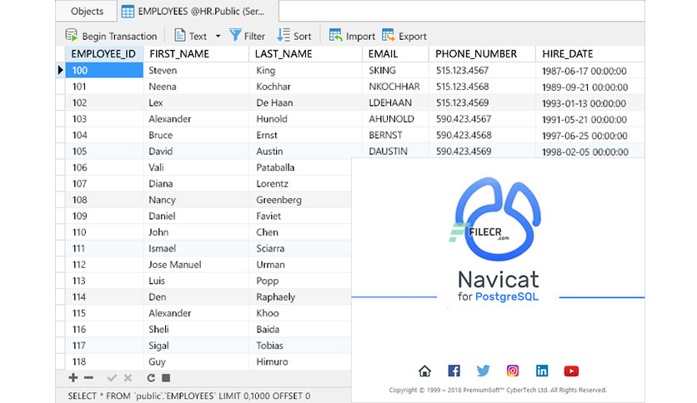Refresh the table data

[151, 378]
